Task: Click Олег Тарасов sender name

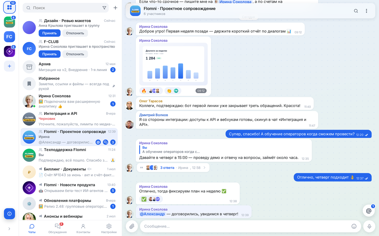Action: [151, 101]
